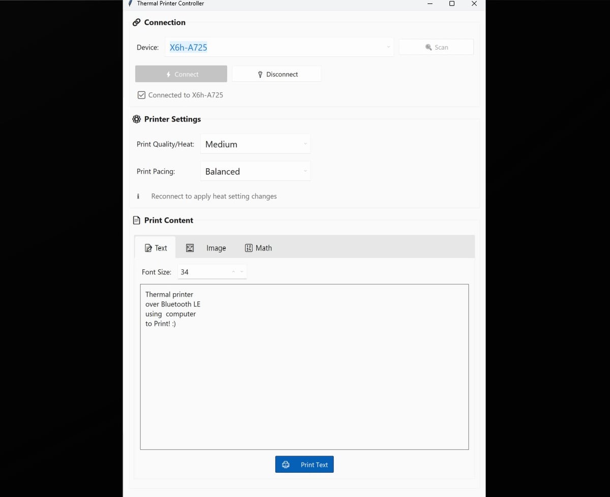Image resolution: width=610 pixels, height=497 pixels.
Task: Click the Scan button
Action: (436, 47)
